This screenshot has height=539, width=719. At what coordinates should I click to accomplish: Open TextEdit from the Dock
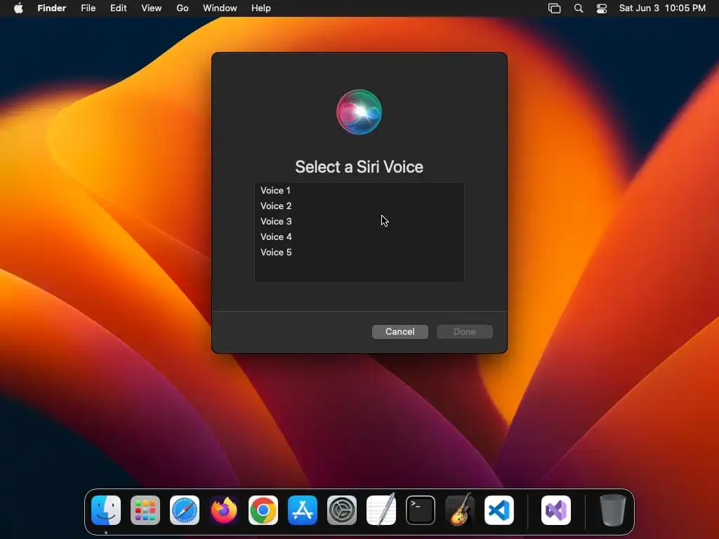click(x=381, y=510)
